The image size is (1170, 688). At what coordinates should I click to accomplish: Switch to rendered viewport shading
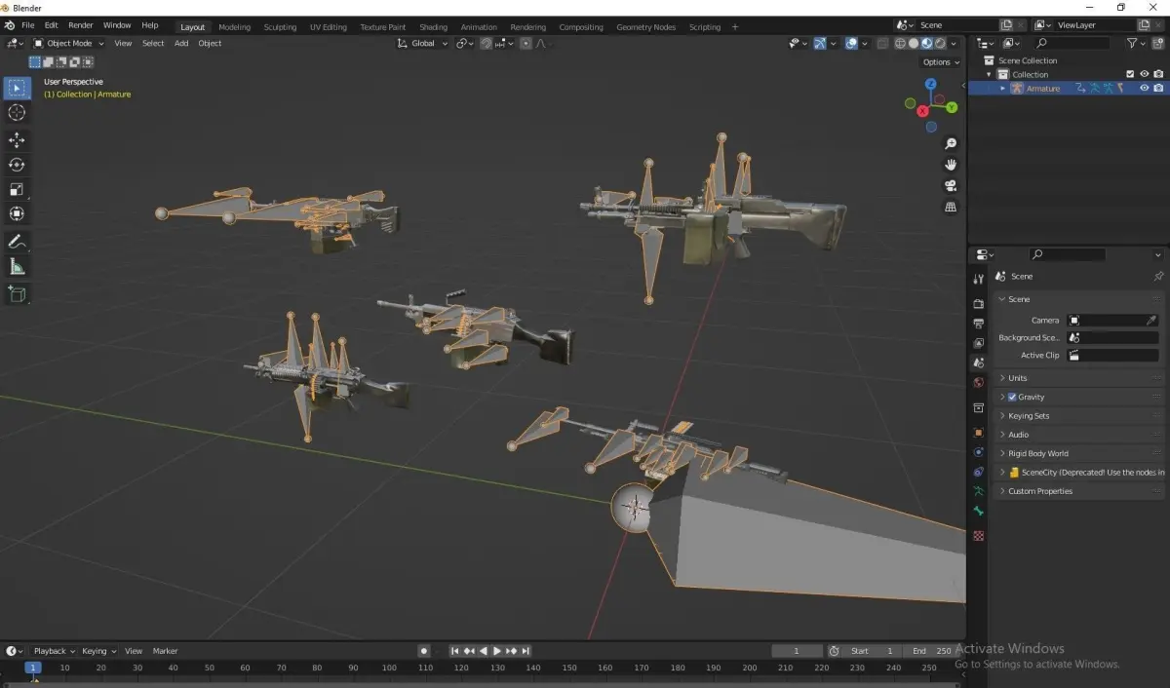click(x=940, y=43)
